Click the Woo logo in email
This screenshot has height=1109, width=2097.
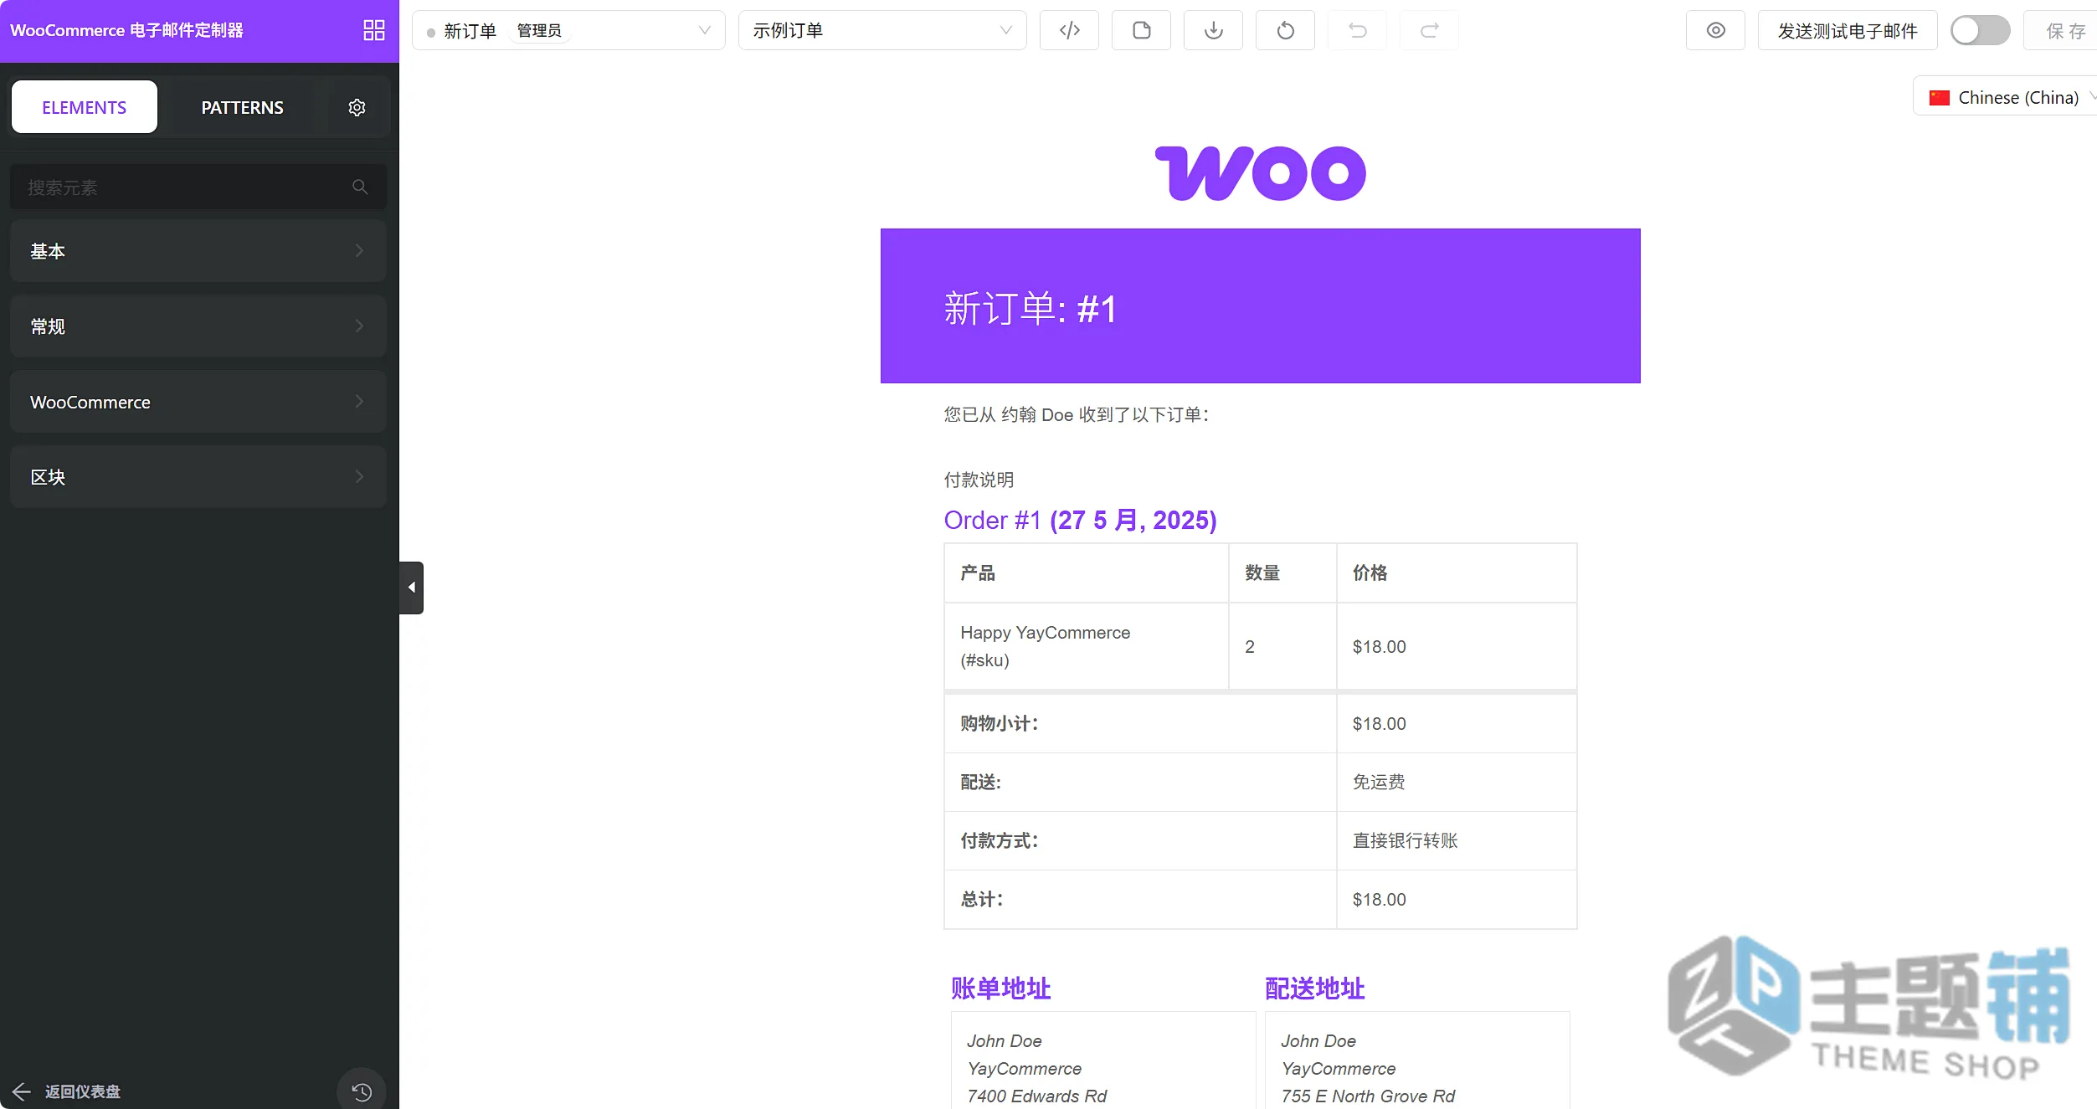pos(1260,173)
